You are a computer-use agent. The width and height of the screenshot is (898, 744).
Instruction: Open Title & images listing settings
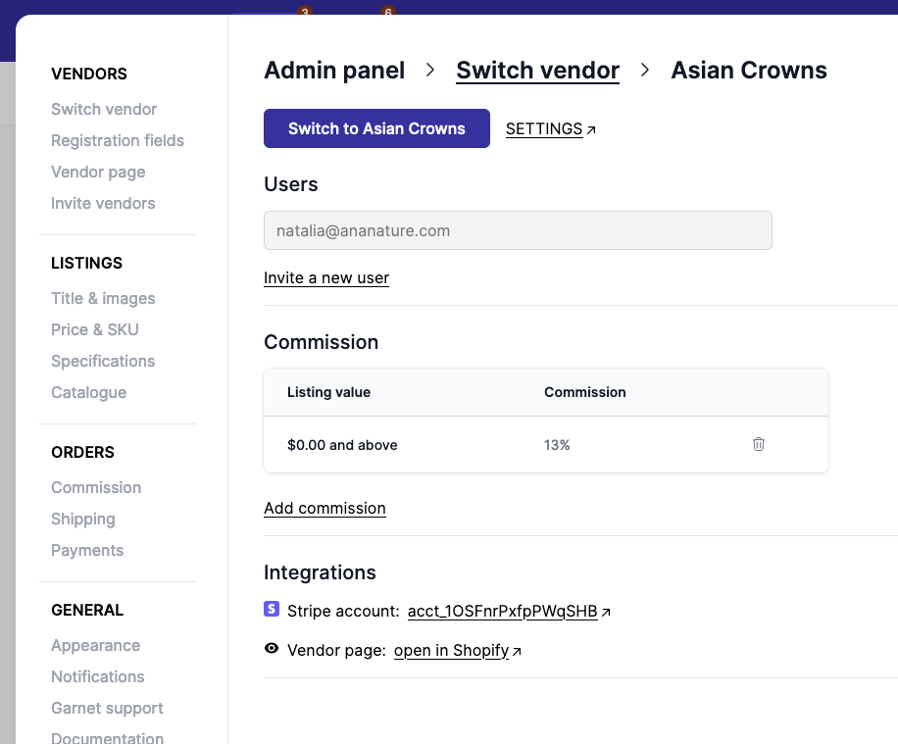click(x=103, y=298)
